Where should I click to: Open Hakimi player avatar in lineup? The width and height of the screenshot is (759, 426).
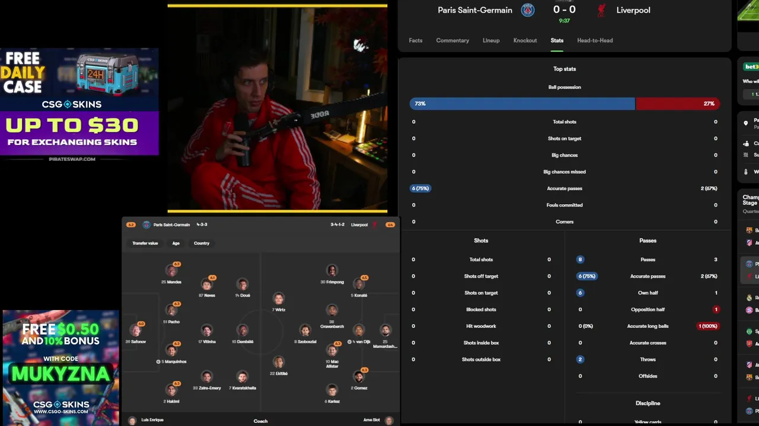[171, 390]
